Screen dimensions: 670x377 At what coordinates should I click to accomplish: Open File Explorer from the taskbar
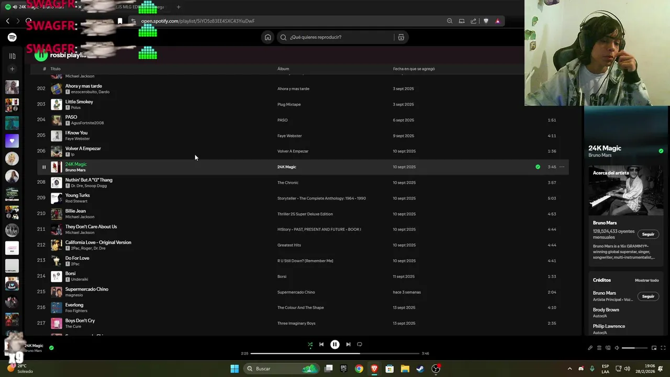click(405, 369)
